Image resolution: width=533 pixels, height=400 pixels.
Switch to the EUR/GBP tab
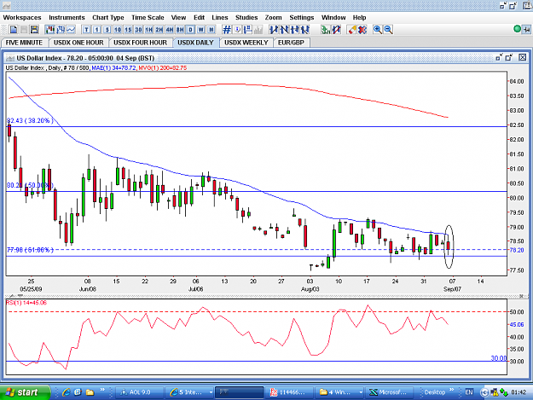point(291,43)
